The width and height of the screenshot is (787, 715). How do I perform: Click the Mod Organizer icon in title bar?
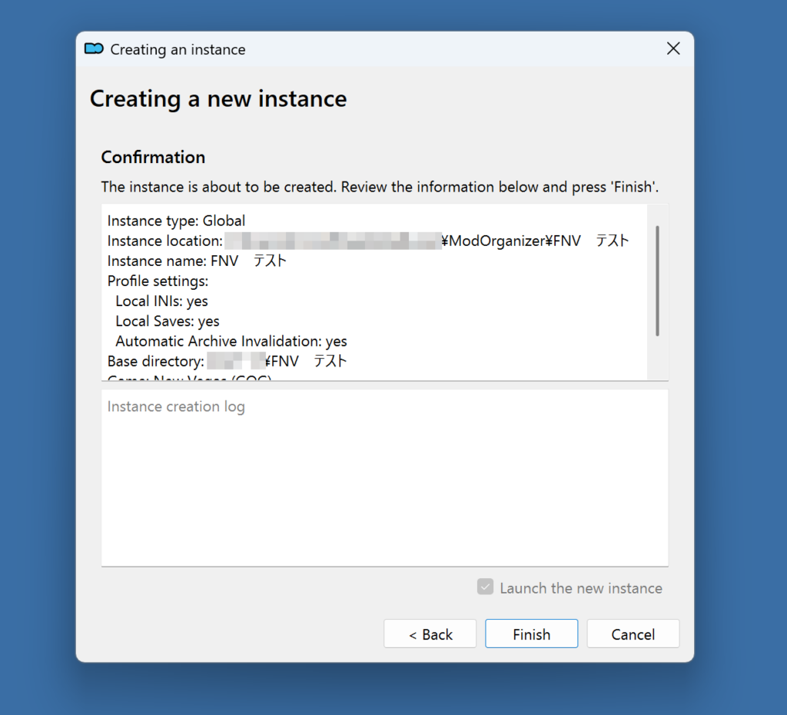pos(94,49)
